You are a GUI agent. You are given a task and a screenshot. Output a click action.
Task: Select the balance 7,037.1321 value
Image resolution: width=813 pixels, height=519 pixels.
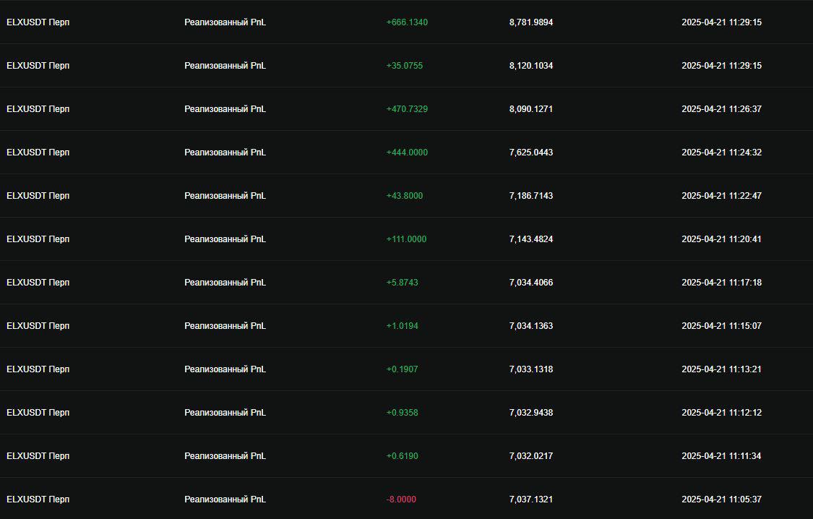coord(531,499)
